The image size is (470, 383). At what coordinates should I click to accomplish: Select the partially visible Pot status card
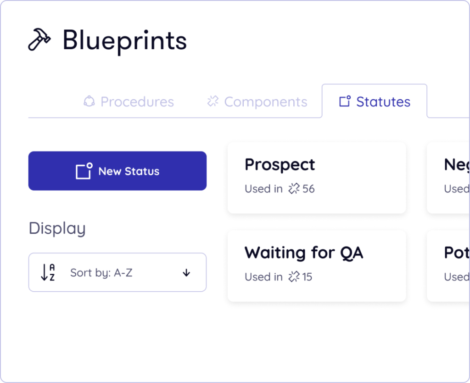point(449,266)
